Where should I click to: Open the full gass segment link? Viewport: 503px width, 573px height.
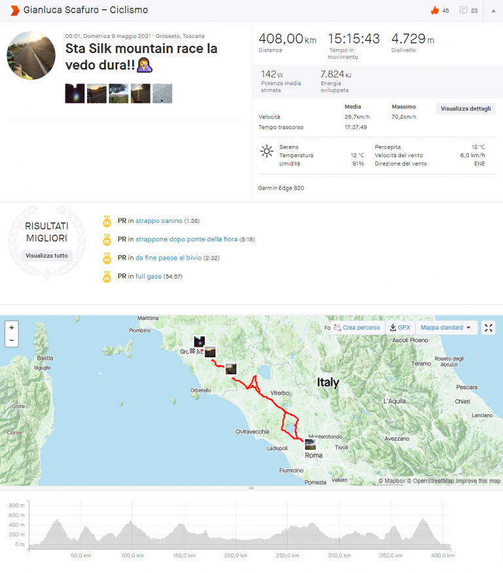[149, 276]
